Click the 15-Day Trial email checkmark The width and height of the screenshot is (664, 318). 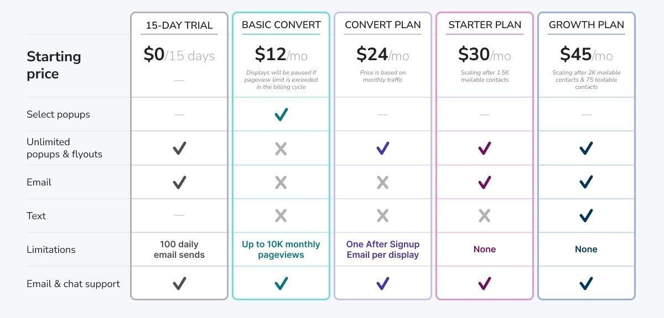(179, 182)
